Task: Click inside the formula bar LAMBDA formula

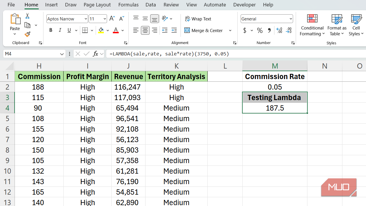Action: click(x=169, y=54)
